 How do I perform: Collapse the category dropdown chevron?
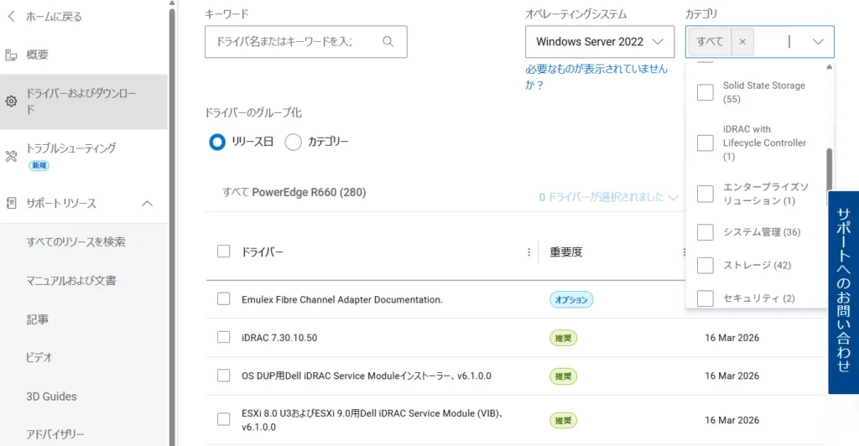(x=817, y=42)
